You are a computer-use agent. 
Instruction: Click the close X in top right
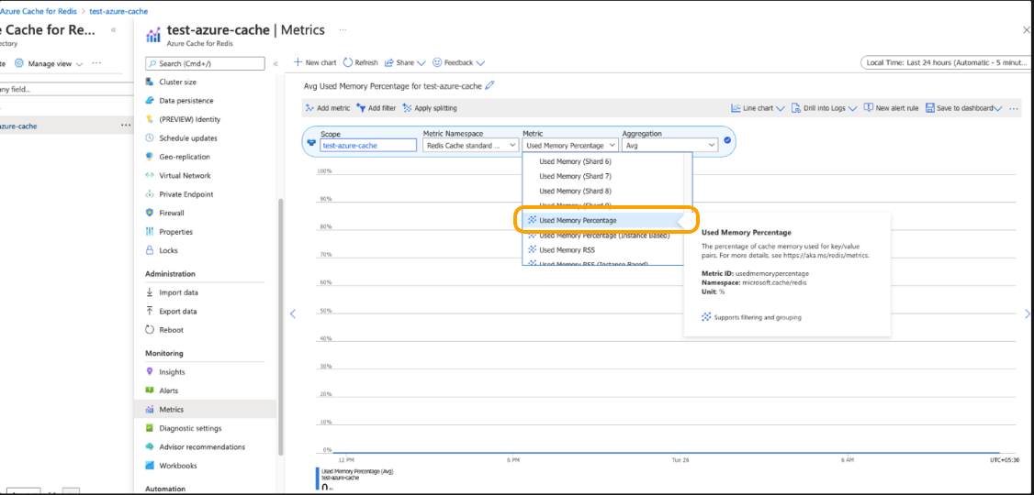1026,30
